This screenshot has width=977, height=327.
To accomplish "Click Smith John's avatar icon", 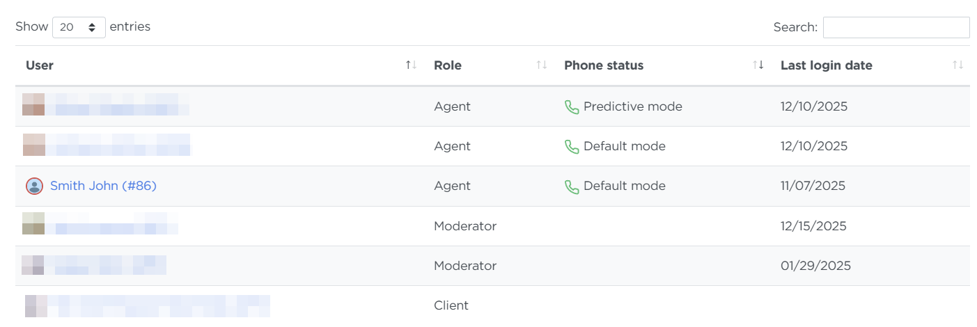I will coord(34,186).
